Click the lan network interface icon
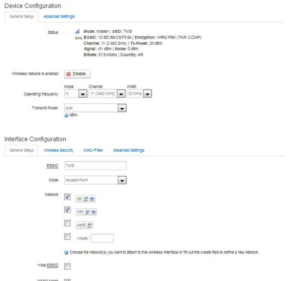 [x=89, y=198]
